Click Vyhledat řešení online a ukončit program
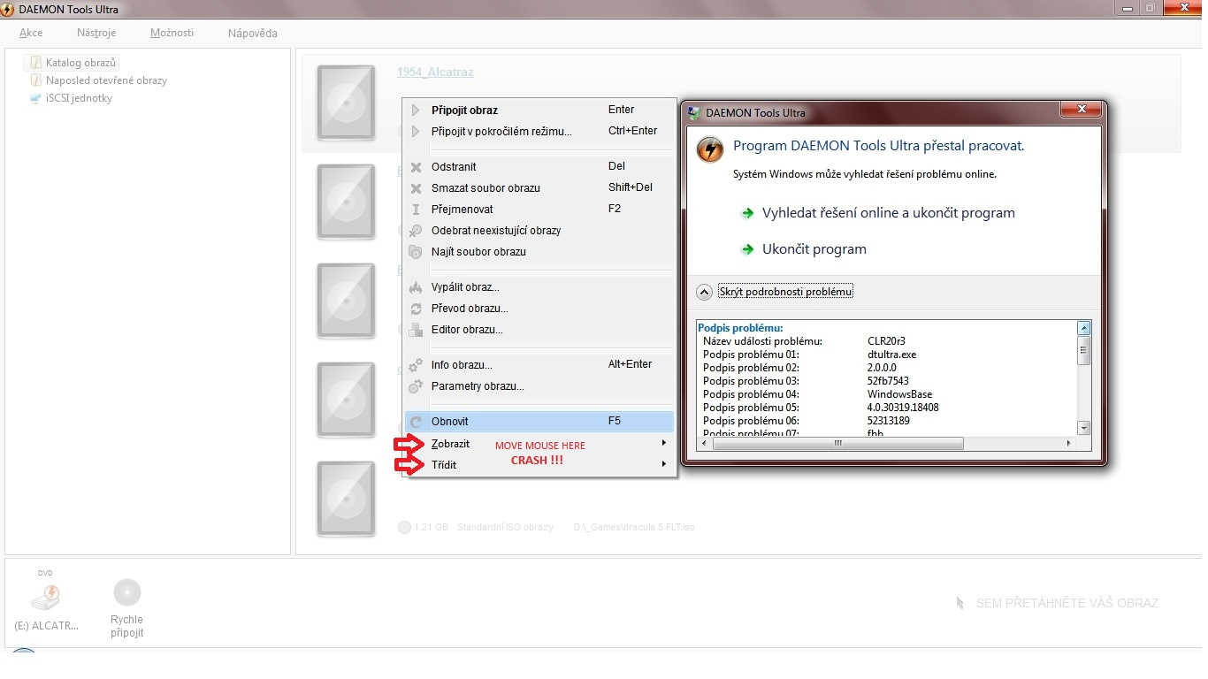Image resolution: width=1208 pixels, height=679 pixels. click(888, 213)
